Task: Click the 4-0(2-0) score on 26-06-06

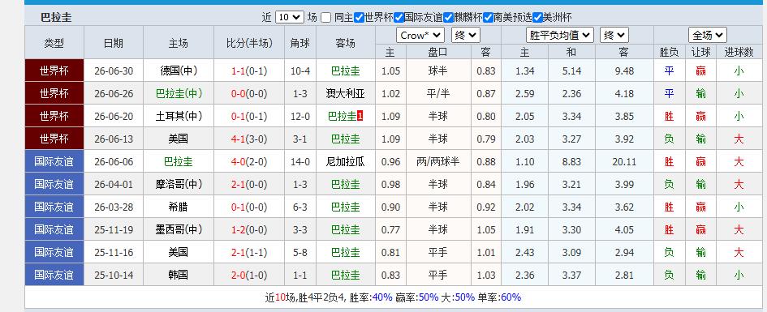Action: tap(249, 161)
